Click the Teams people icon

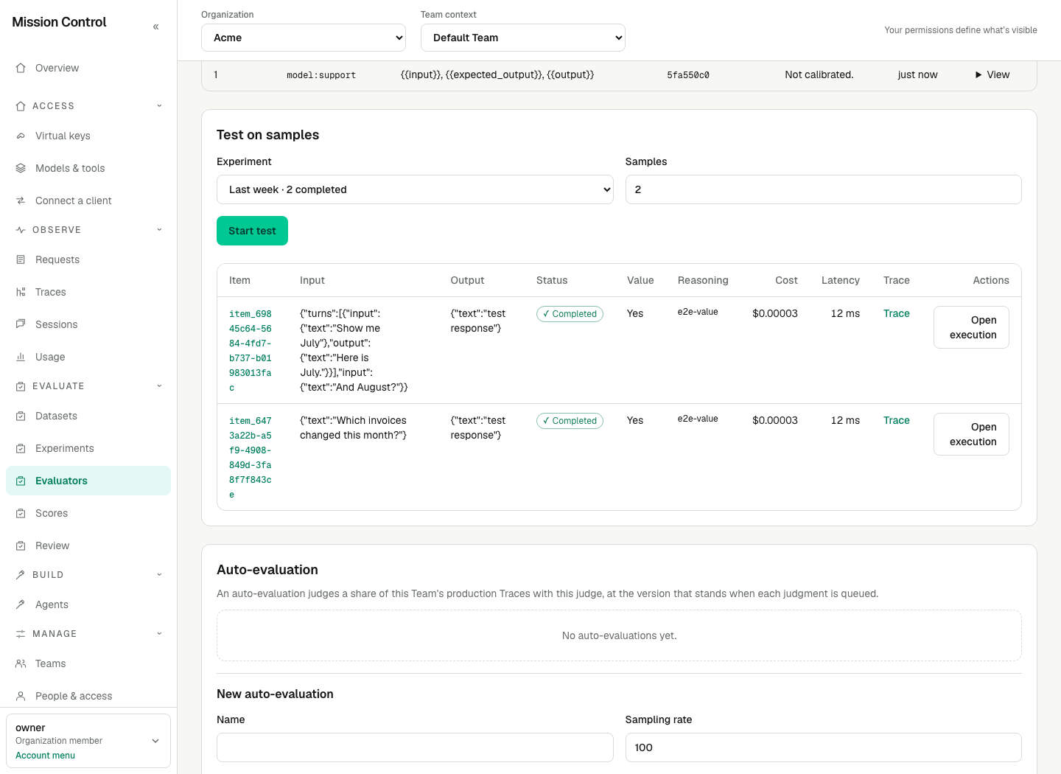(x=21, y=663)
